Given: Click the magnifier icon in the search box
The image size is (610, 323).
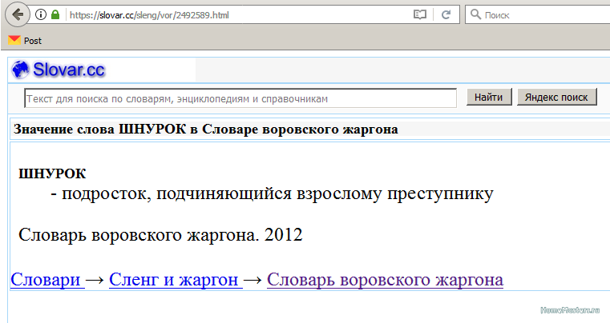Looking at the screenshot, I should pyautogui.click(x=475, y=14).
